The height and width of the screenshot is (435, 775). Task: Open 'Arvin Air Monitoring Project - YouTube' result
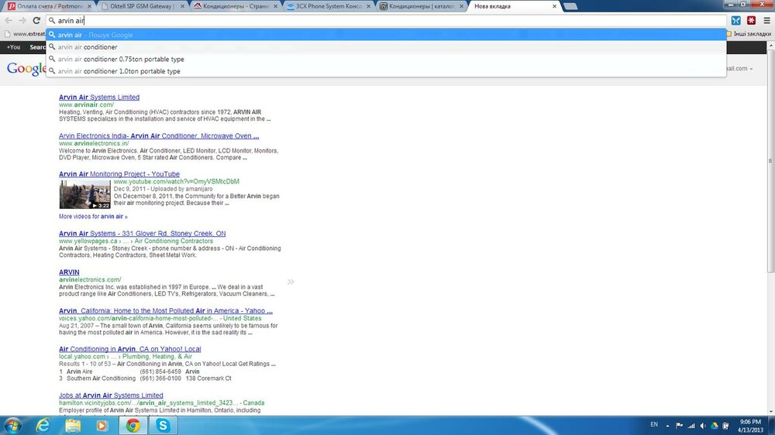119,174
